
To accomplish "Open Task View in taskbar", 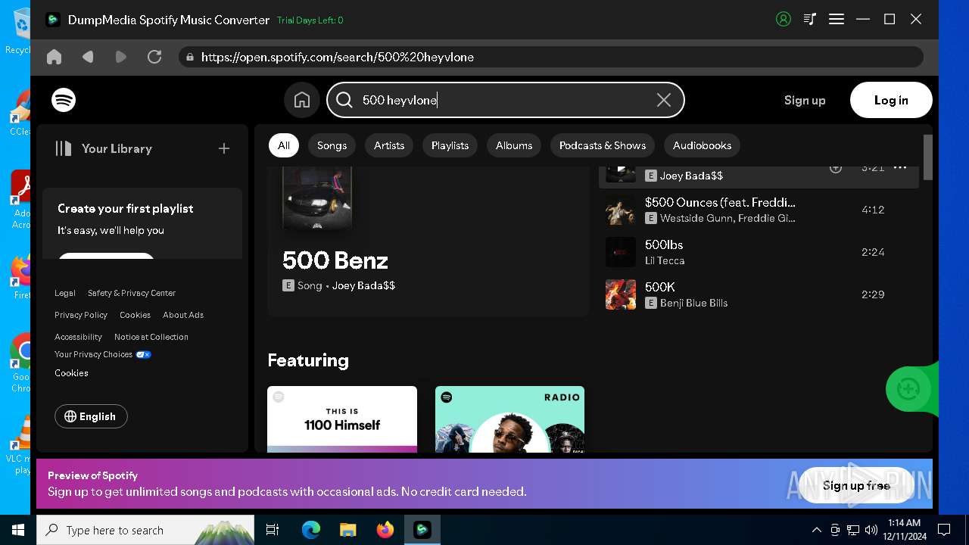I will pyautogui.click(x=273, y=530).
